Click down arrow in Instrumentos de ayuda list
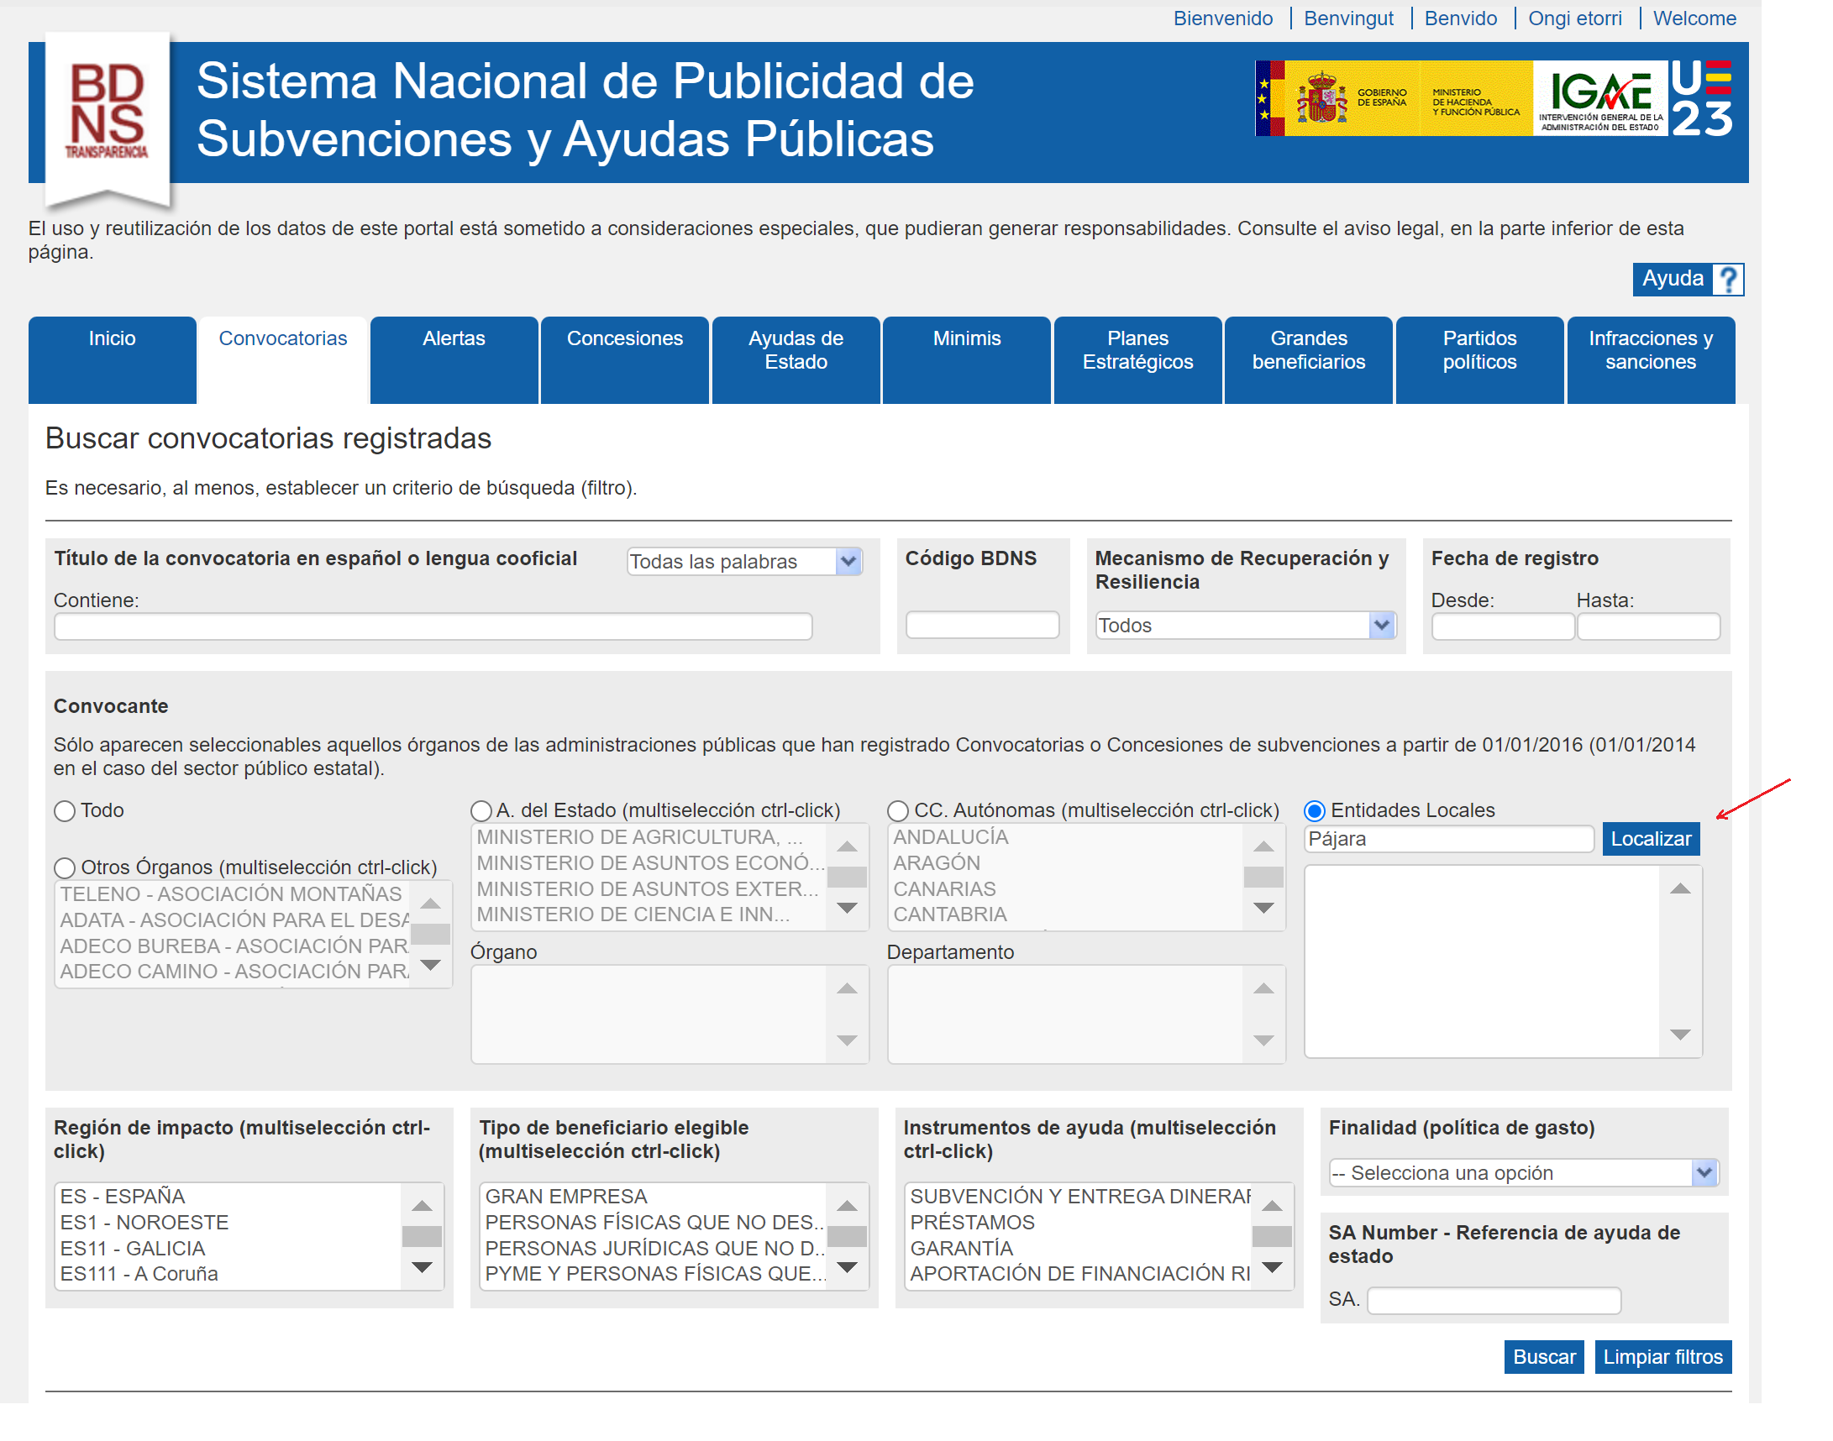This screenshot has width=1833, height=1441. (x=1273, y=1267)
